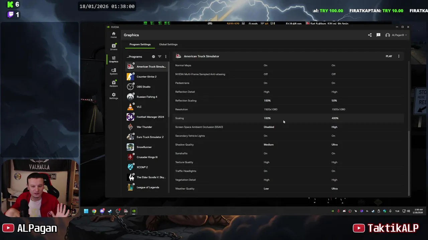Select the XCOM 2 program icon
This screenshot has width=428, height=240.
tap(130, 167)
